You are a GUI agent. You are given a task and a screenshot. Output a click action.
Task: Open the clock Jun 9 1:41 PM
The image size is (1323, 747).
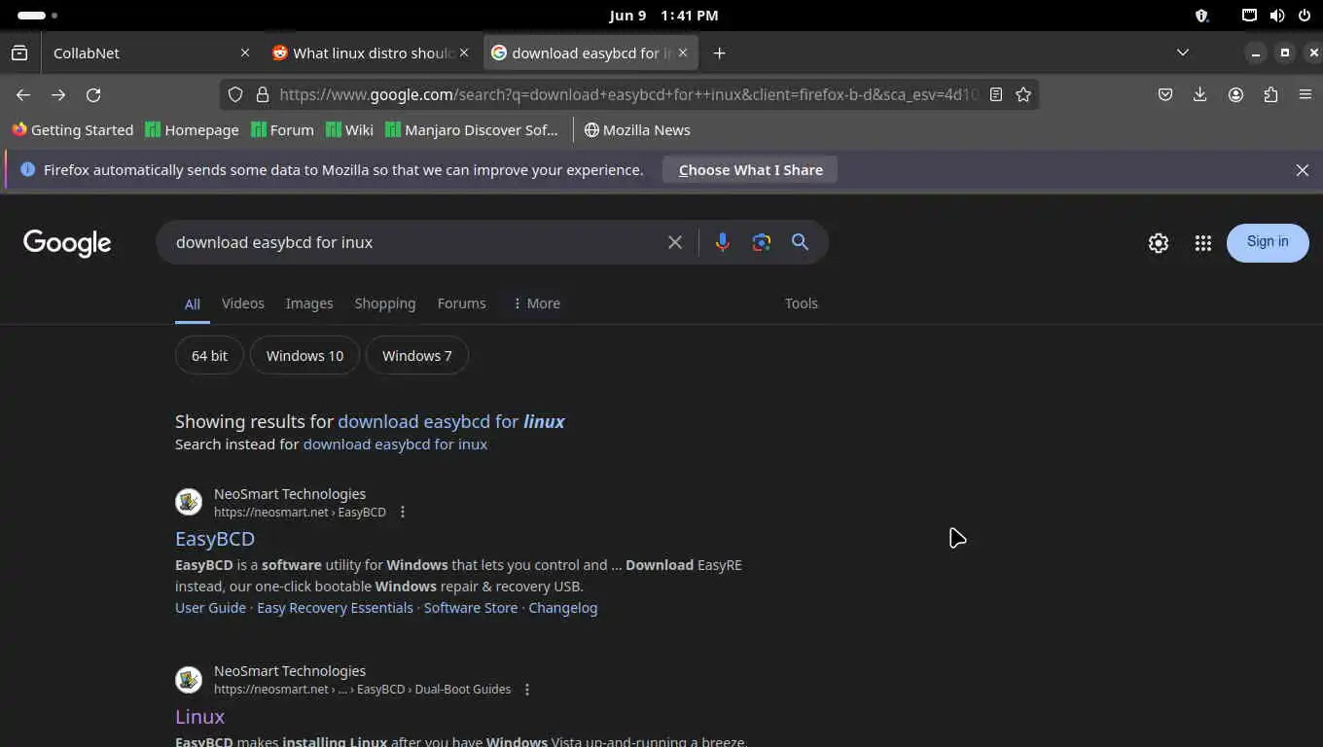click(x=663, y=16)
